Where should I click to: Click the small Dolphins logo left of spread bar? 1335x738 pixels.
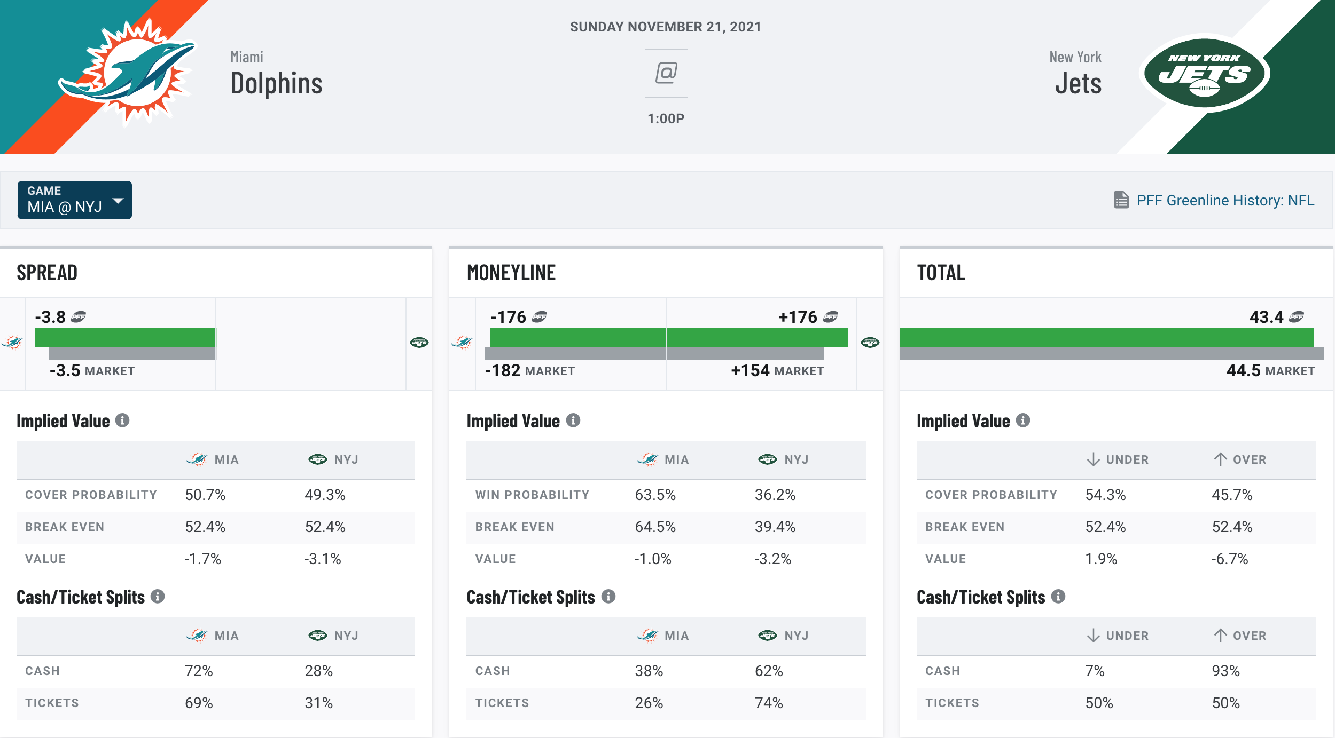click(x=12, y=342)
